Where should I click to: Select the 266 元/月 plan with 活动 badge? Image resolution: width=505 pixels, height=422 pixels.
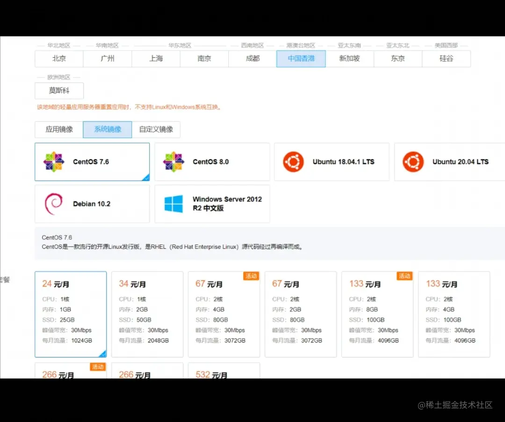71,371
